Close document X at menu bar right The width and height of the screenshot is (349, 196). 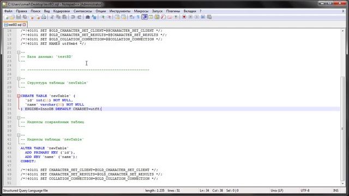[x=343, y=11]
